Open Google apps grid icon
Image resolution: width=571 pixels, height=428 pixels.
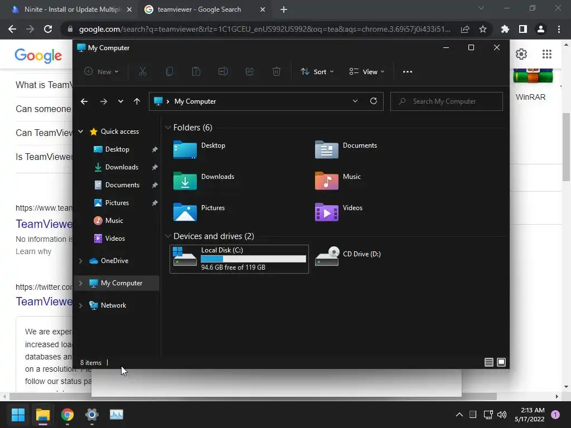click(547, 54)
